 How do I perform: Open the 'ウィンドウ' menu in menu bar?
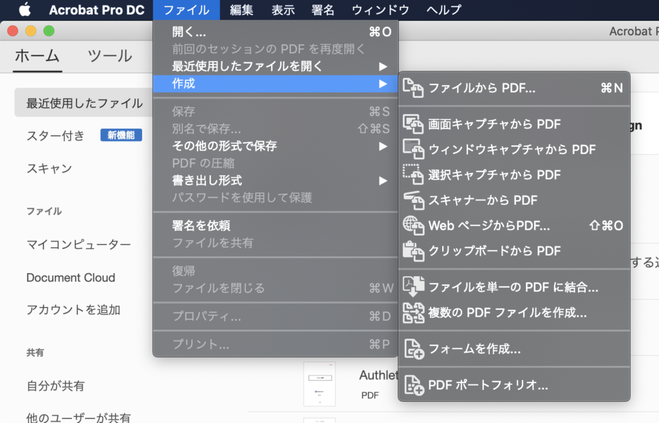click(380, 10)
